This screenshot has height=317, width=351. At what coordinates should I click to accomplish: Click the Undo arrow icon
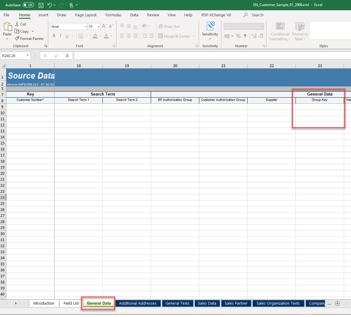coord(50,5)
